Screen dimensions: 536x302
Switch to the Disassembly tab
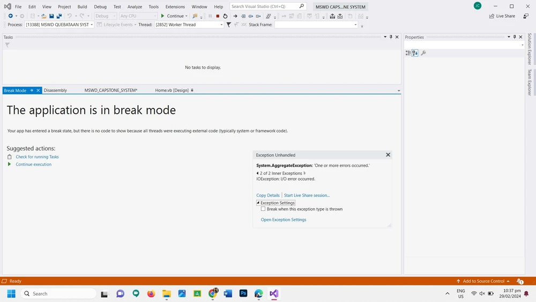[x=55, y=90]
